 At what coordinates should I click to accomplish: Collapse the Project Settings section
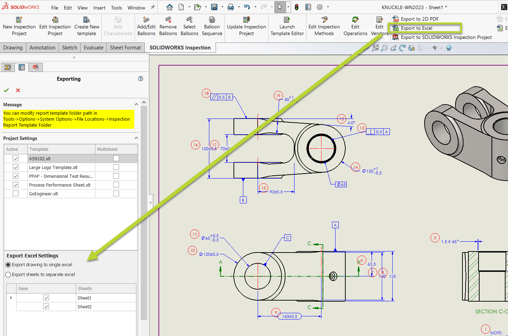coord(136,137)
